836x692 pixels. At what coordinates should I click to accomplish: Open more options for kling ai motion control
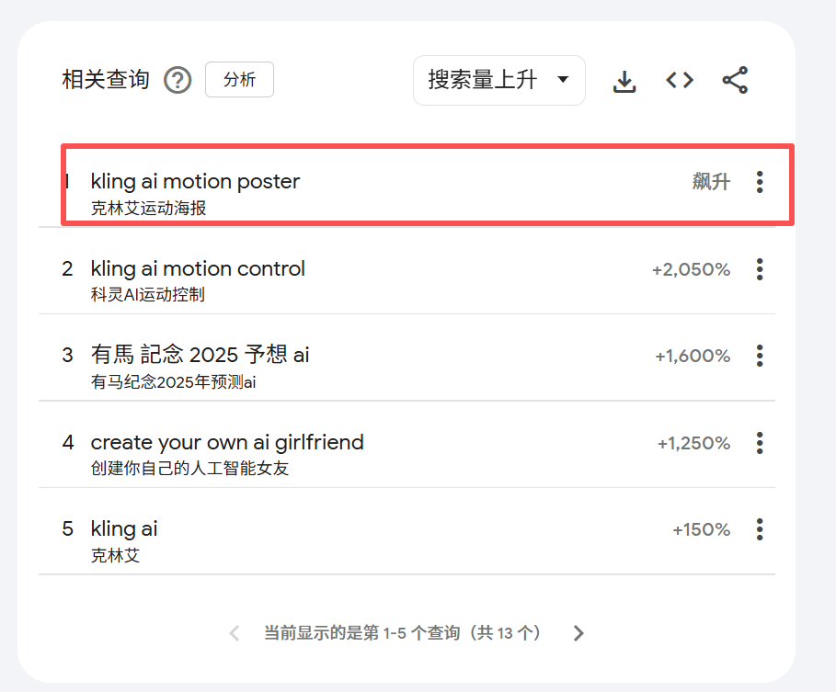[x=760, y=269]
